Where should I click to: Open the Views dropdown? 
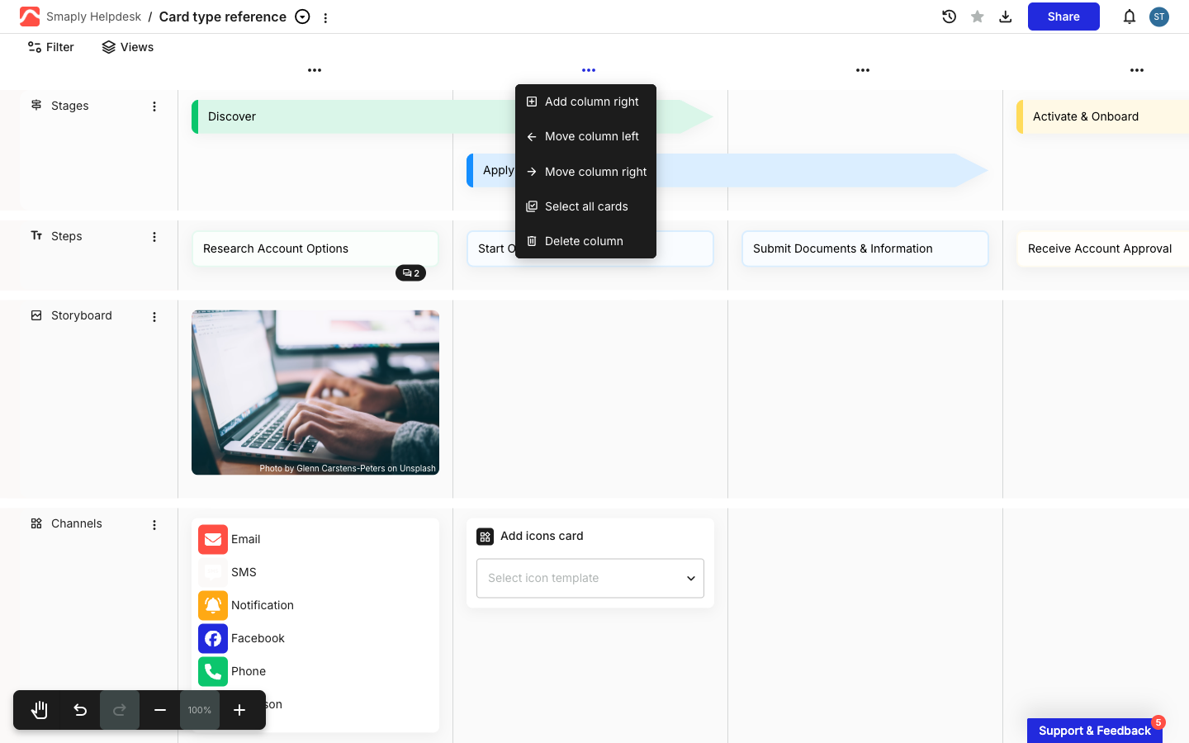[128, 47]
